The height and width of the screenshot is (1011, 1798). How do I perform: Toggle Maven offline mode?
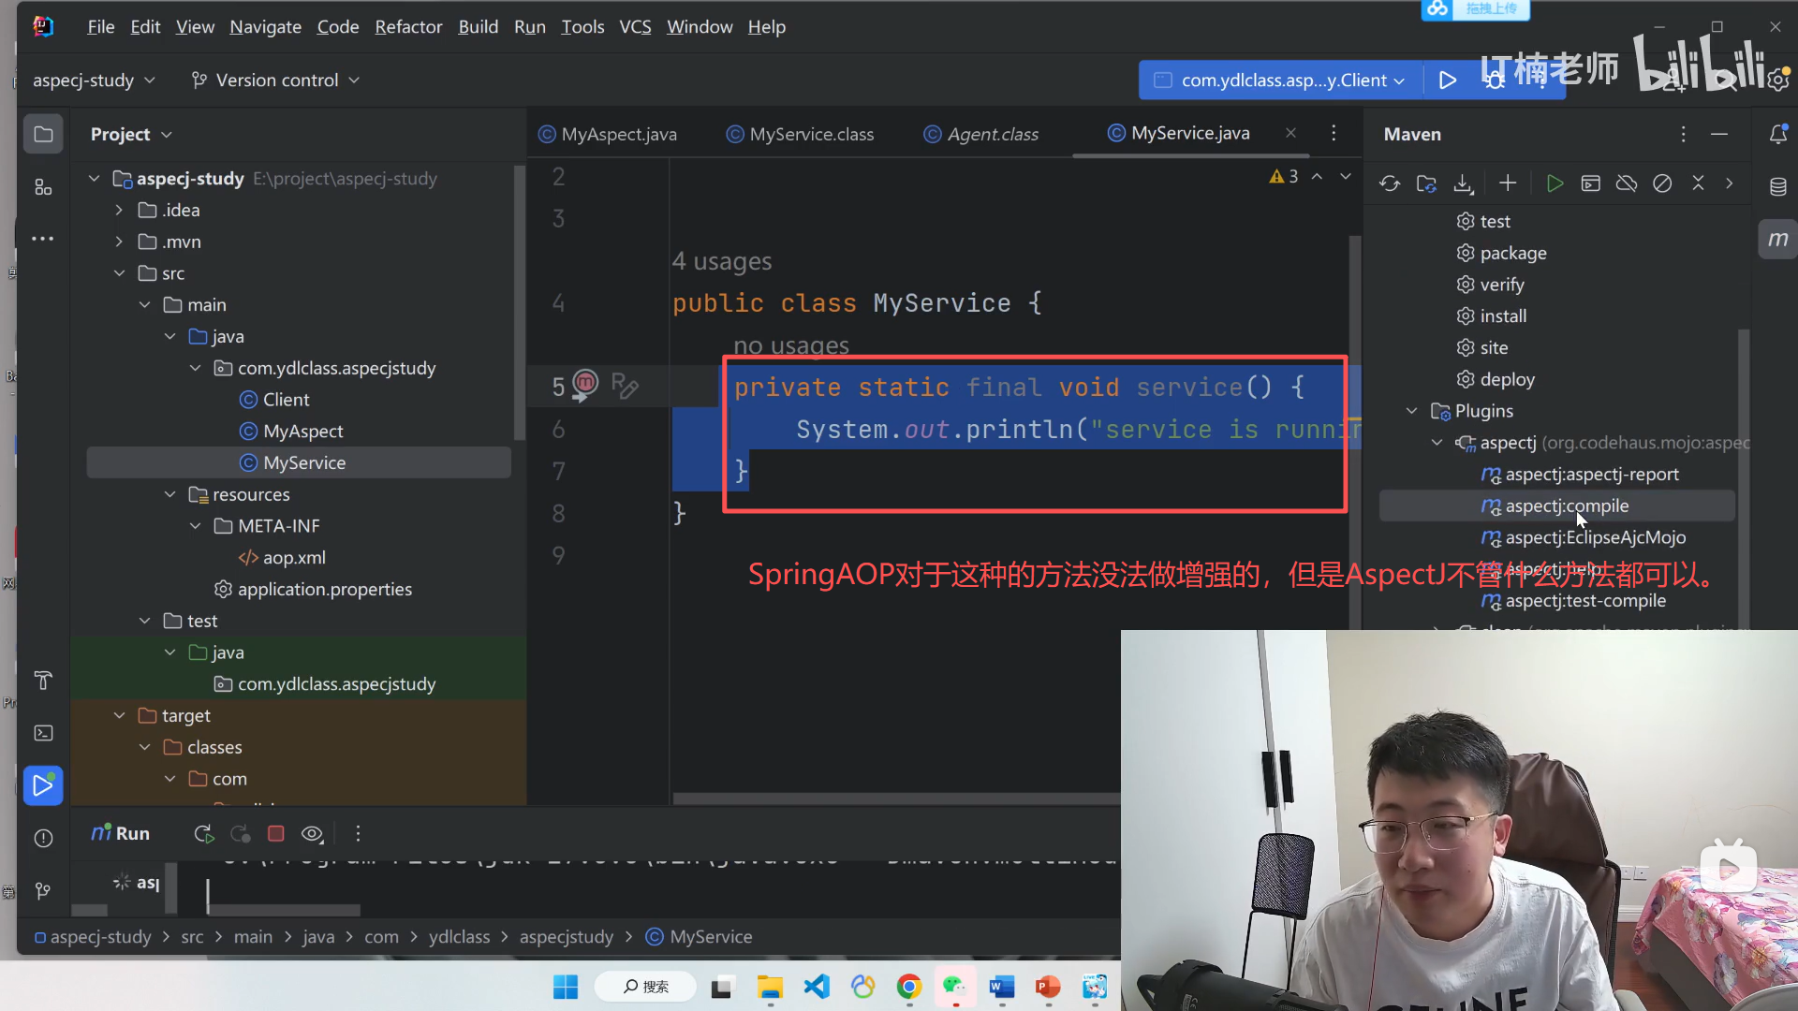[x=1627, y=183]
